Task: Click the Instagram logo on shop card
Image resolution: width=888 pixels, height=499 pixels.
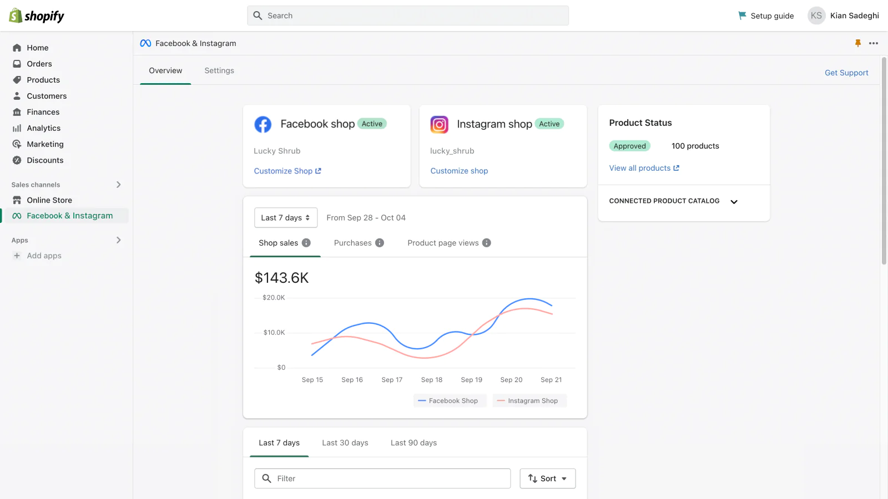Action: click(440, 124)
